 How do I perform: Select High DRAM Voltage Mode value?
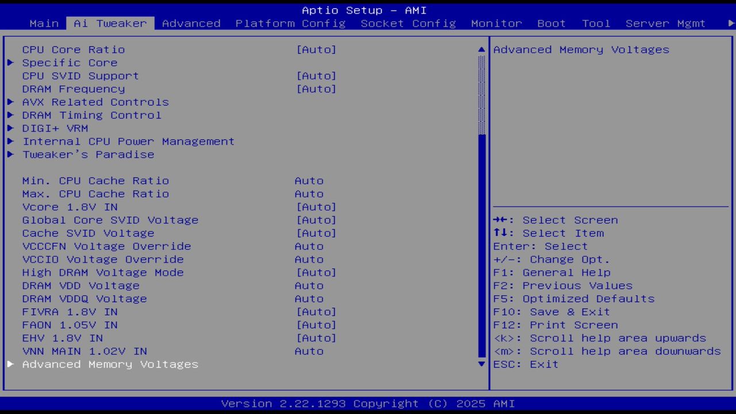[317, 272]
